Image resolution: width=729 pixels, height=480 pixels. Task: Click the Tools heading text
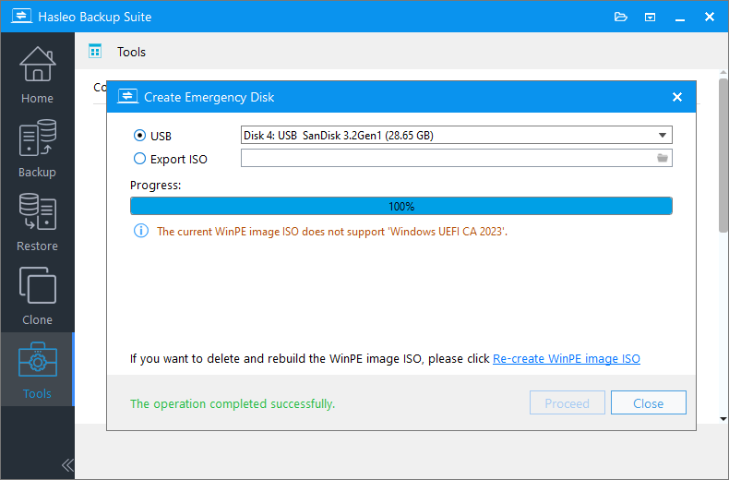(x=131, y=52)
